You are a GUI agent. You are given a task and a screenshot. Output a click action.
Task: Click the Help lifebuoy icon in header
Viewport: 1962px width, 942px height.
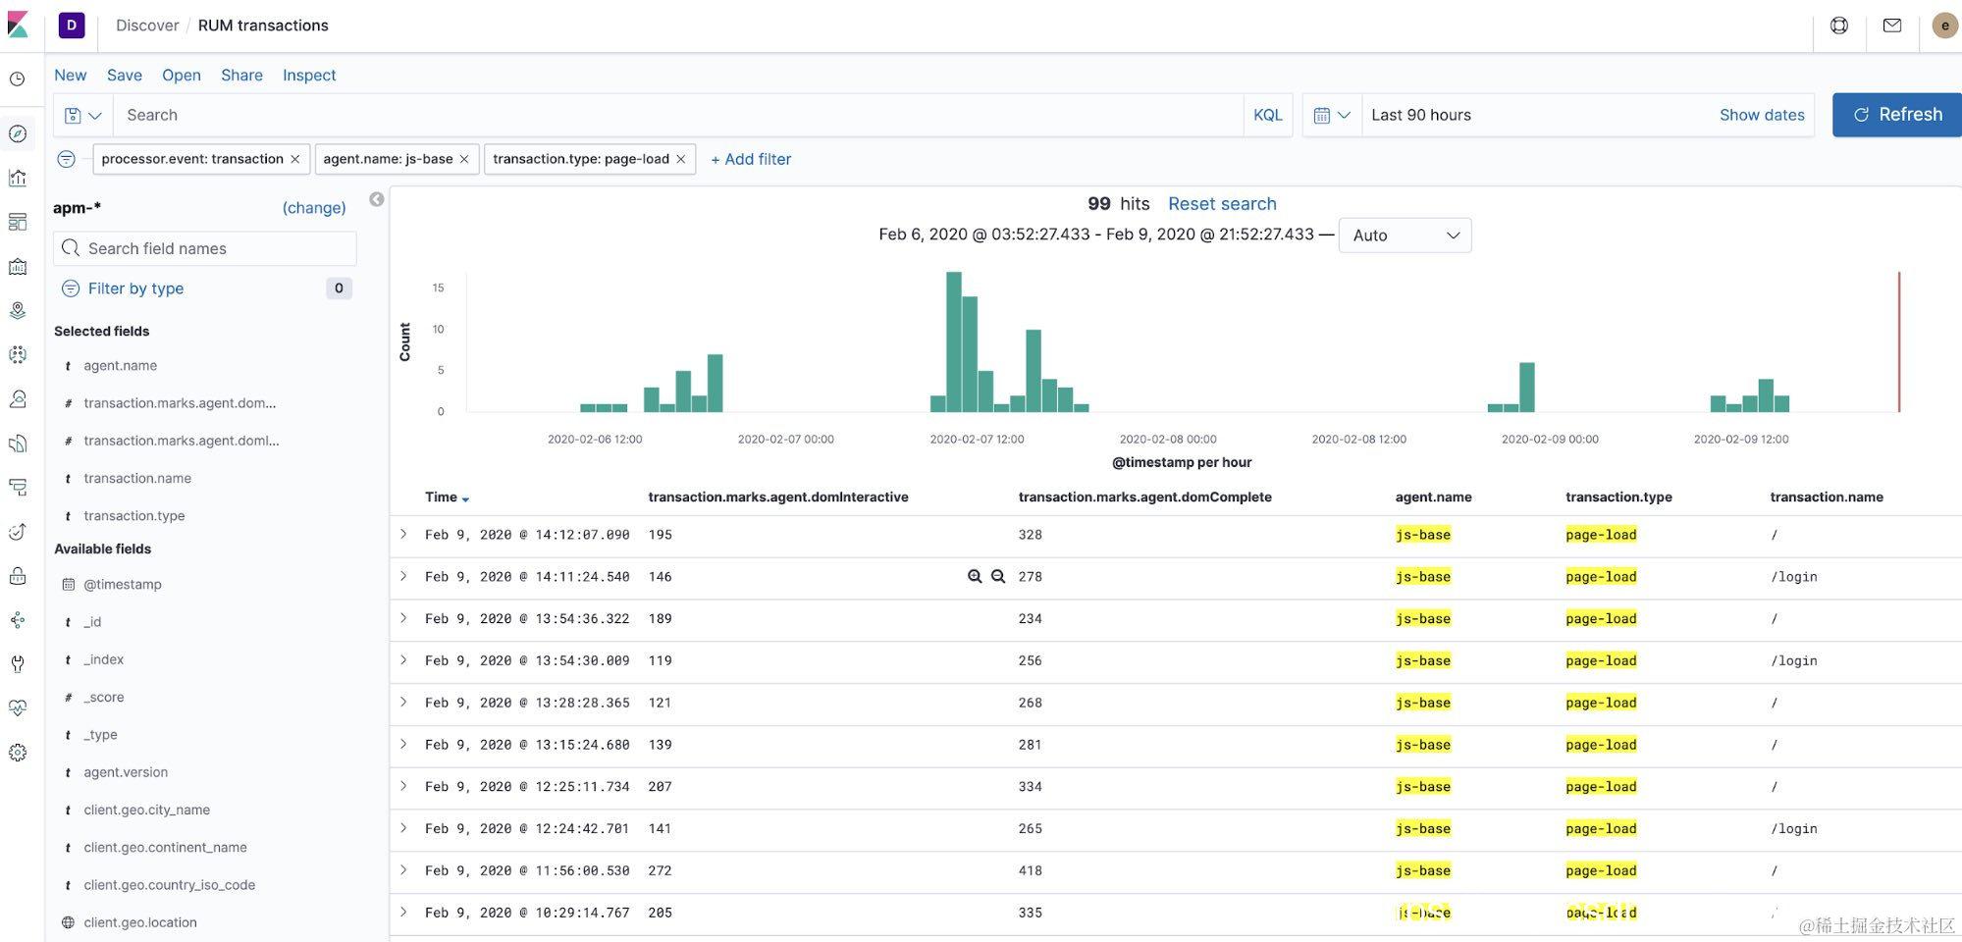click(1839, 26)
